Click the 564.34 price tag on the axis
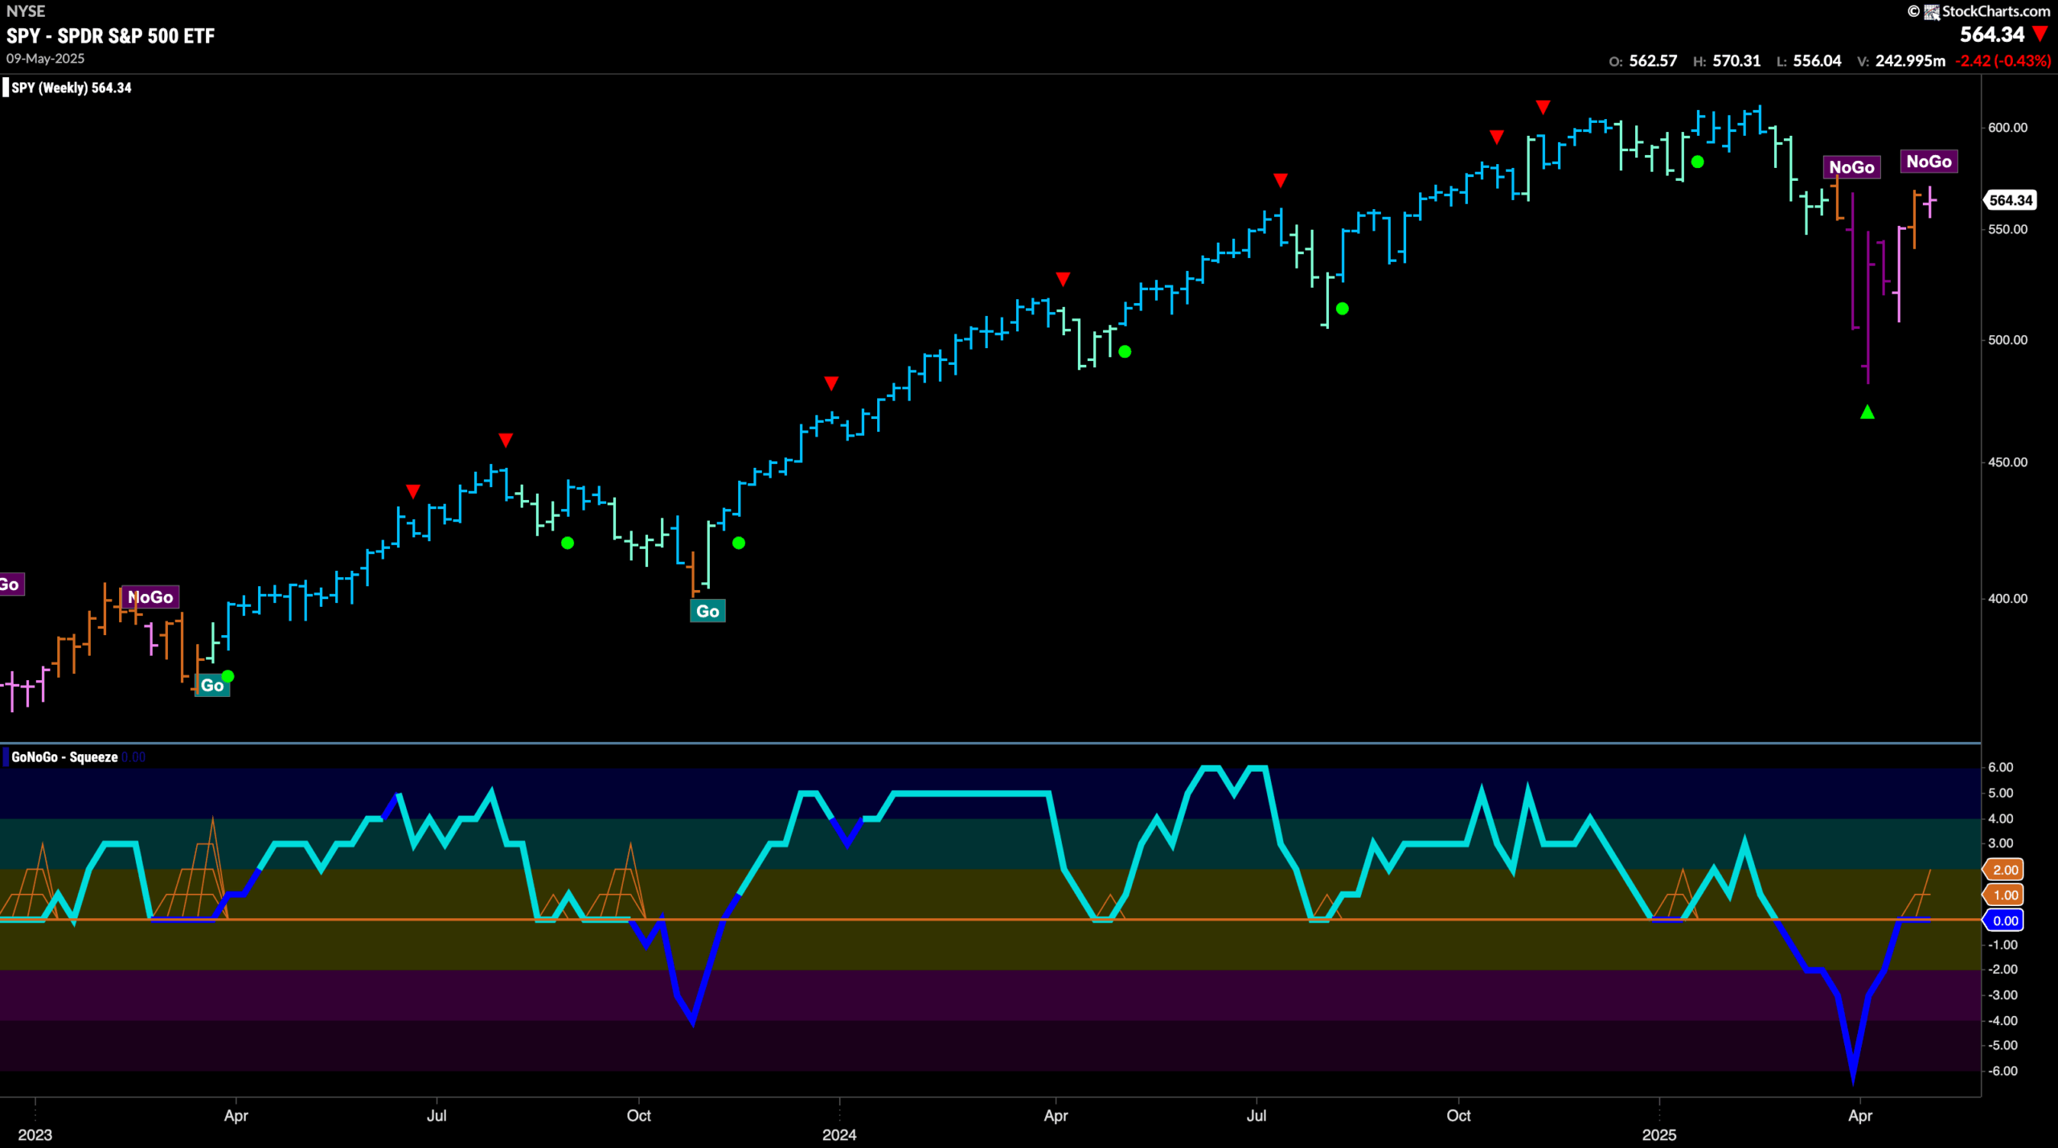The height and width of the screenshot is (1148, 2058). tap(2011, 200)
